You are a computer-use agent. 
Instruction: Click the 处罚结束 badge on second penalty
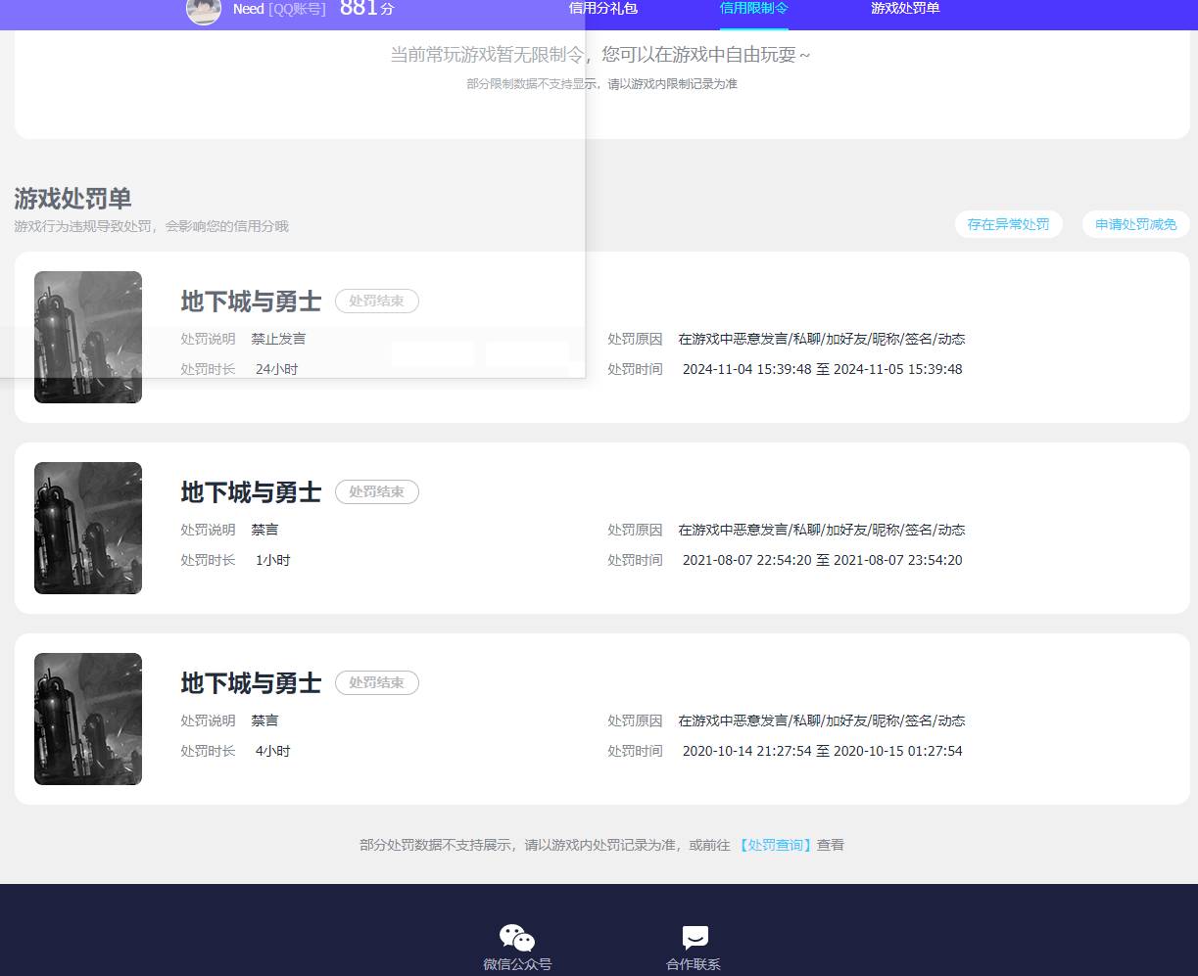(x=377, y=491)
